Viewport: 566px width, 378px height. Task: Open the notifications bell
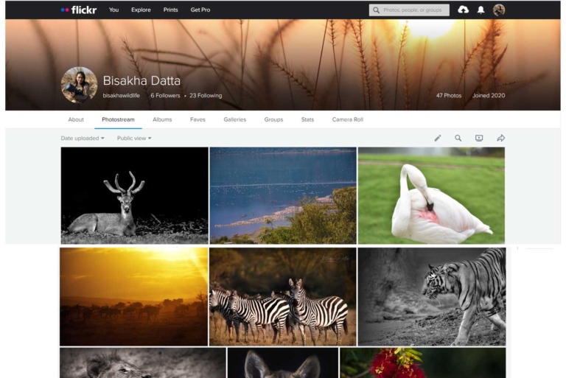[481, 10]
